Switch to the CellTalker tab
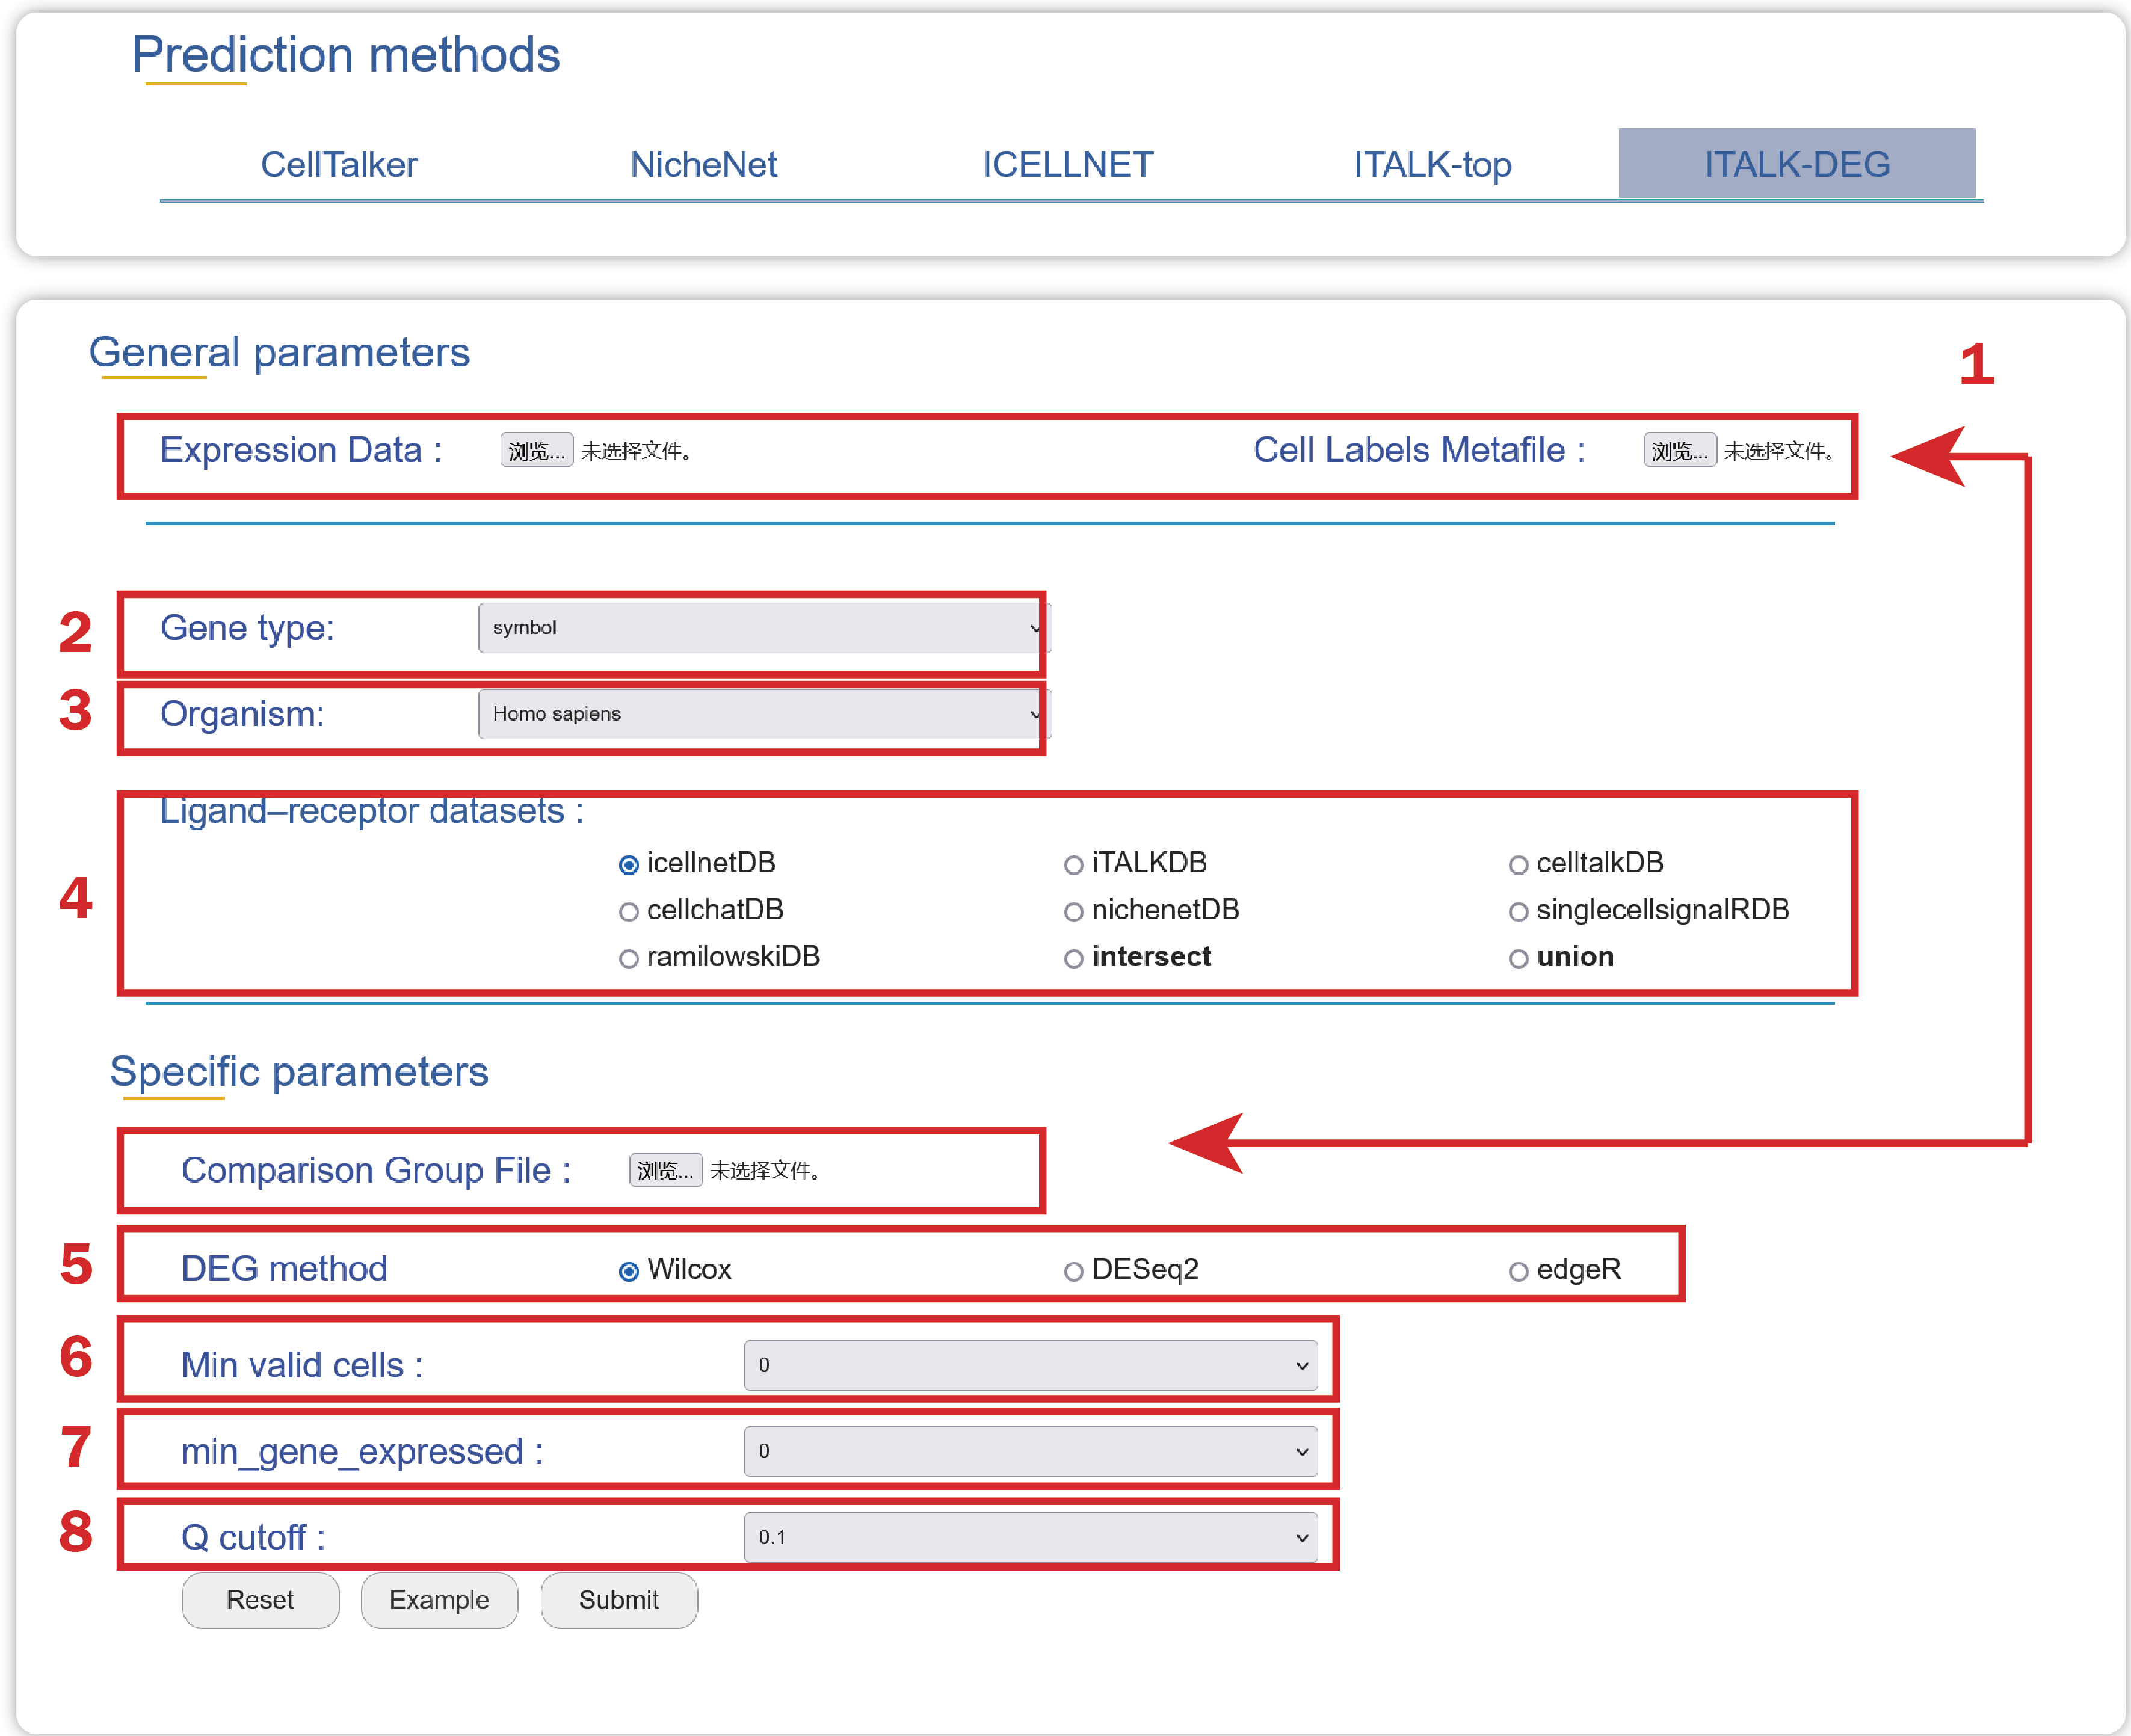This screenshot has height=1736, width=2131. click(x=339, y=164)
